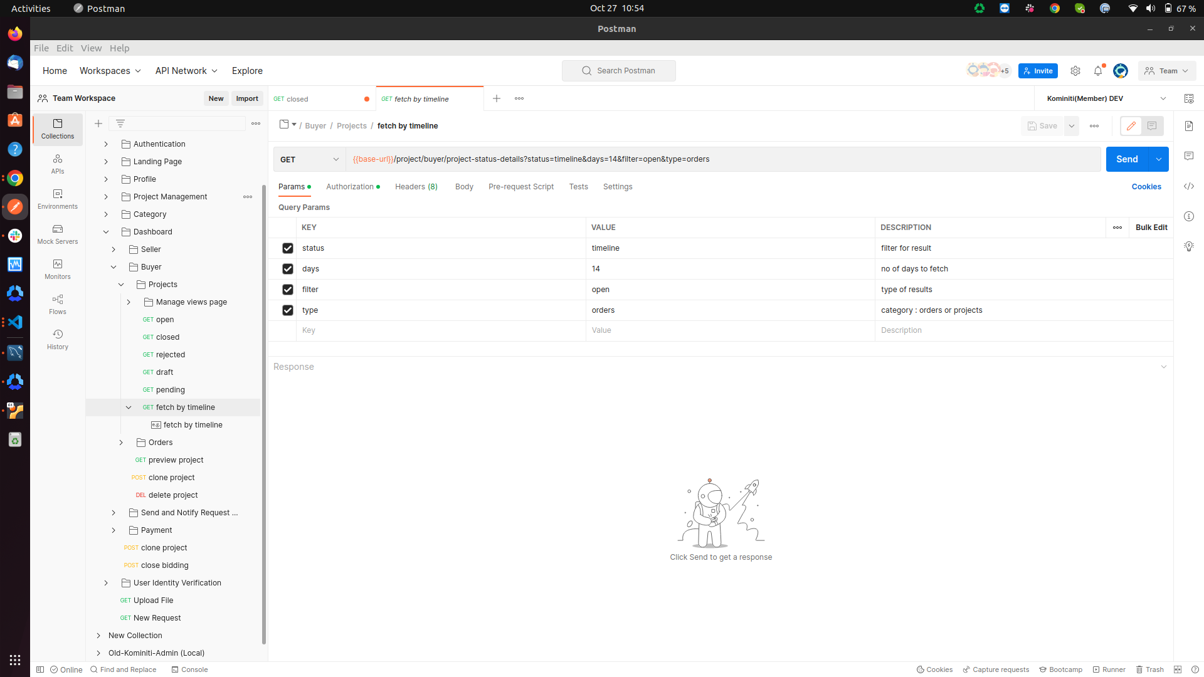This screenshot has height=677, width=1204.
Task: Uncheck the status query param checkbox
Action: [x=288, y=248]
